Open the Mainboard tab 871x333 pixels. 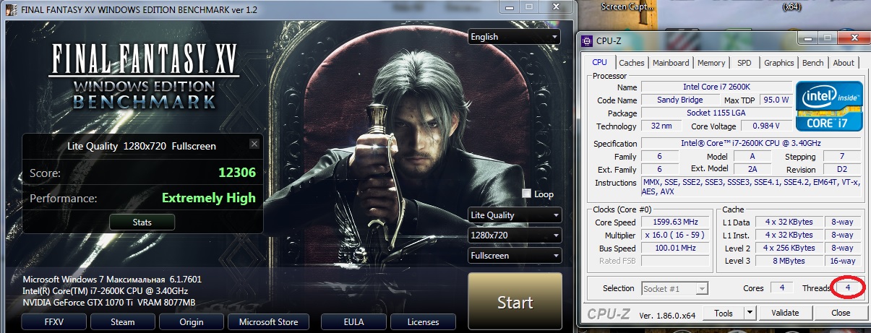670,63
